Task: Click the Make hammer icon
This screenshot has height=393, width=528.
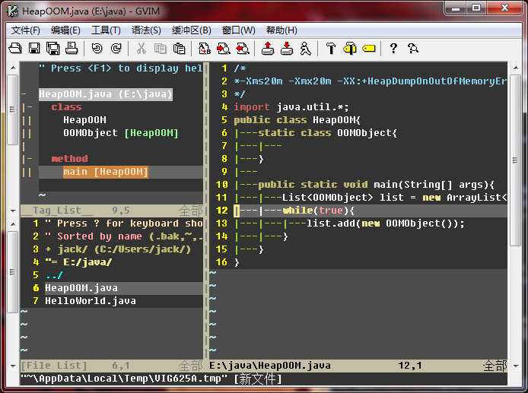Action: (x=331, y=49)
